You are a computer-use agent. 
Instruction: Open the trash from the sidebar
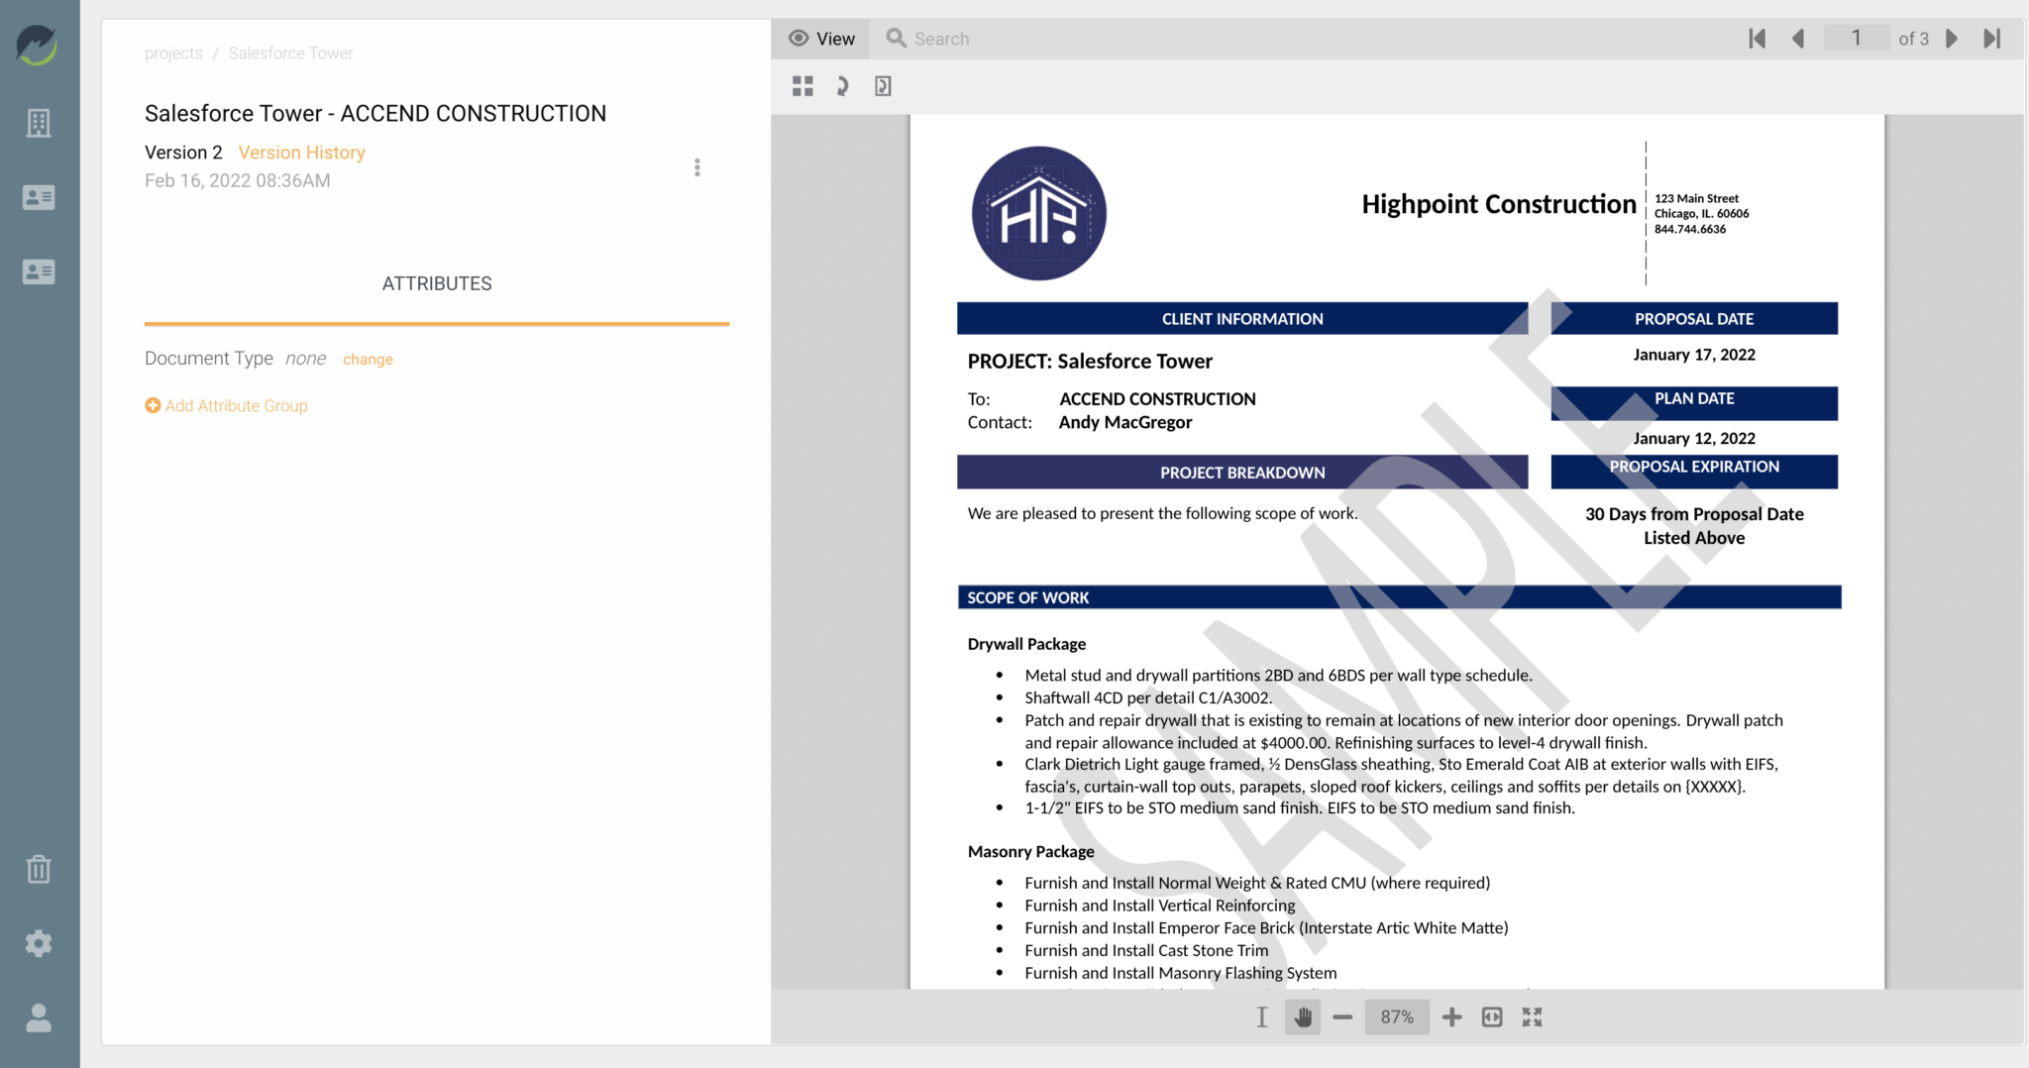tap(39, 869)
